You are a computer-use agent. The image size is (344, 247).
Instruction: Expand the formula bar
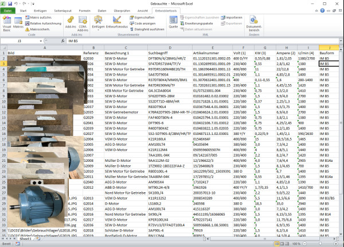tap(341, 41)
